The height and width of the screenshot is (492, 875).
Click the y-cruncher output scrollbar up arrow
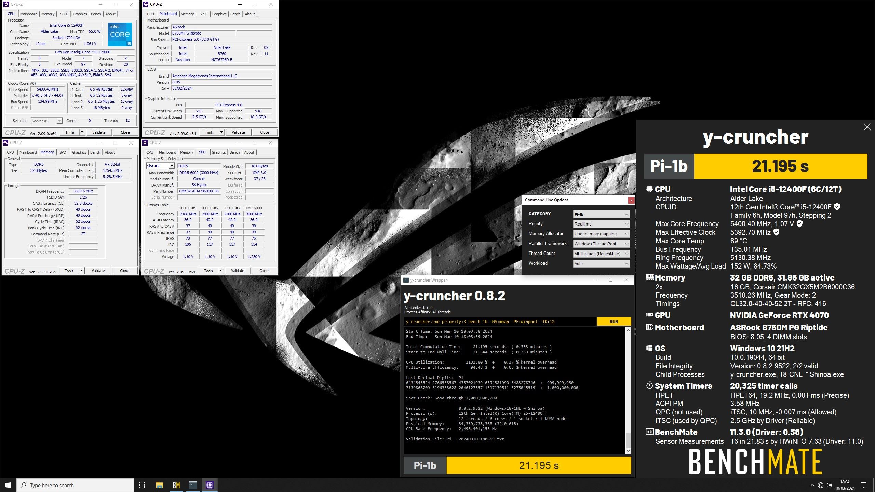click(628, 330)
